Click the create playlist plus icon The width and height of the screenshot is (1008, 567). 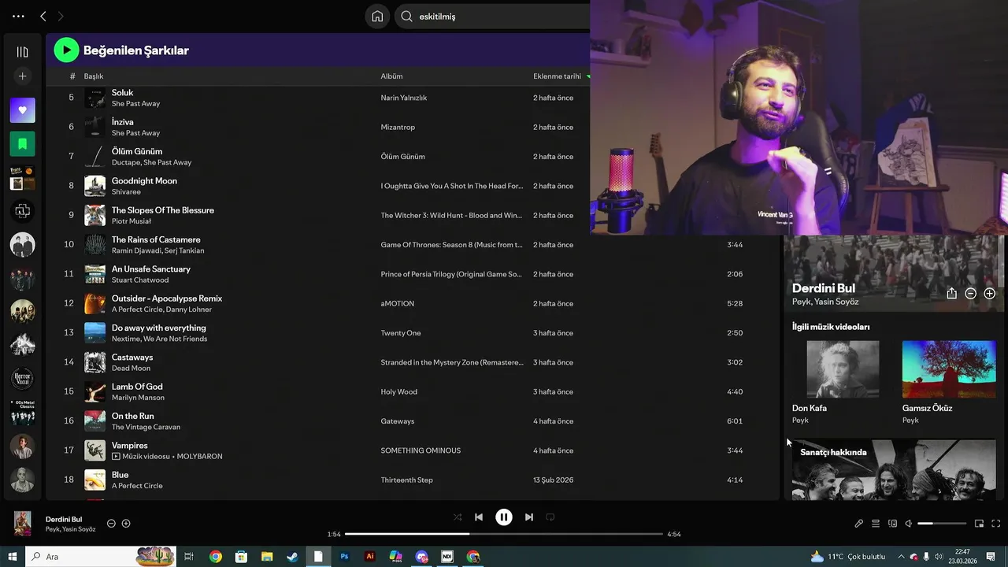point(22,76)
